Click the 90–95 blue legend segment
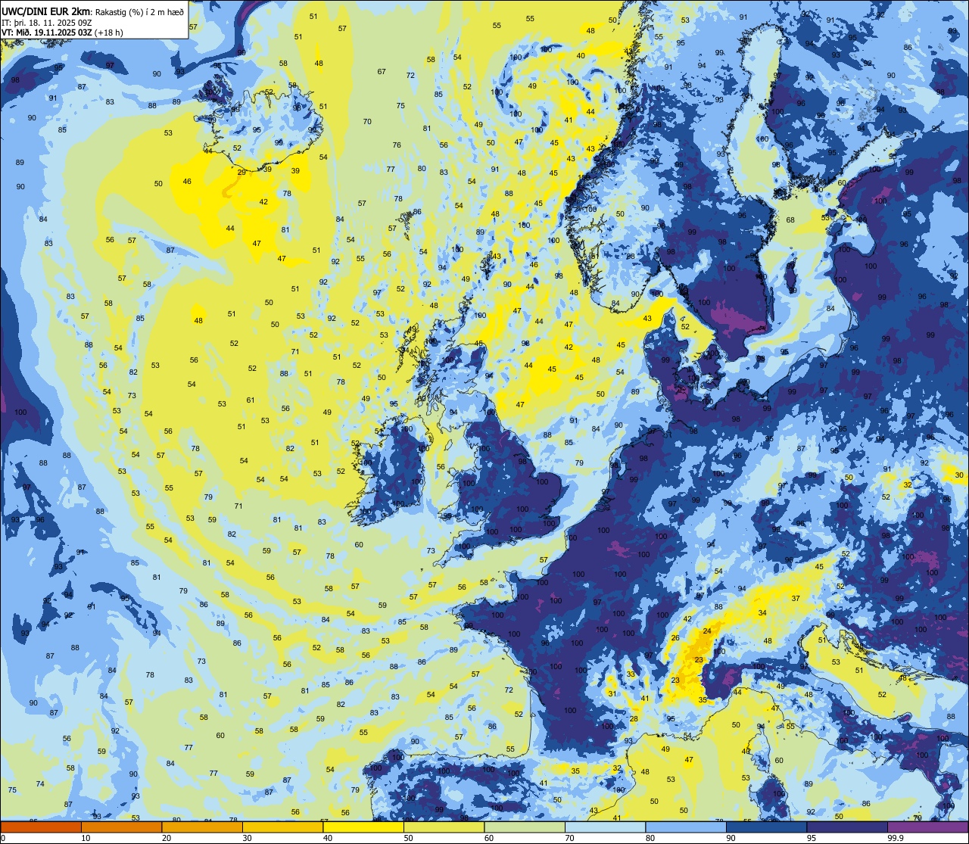This screenshot has width=969, height=844. (767, 827)
